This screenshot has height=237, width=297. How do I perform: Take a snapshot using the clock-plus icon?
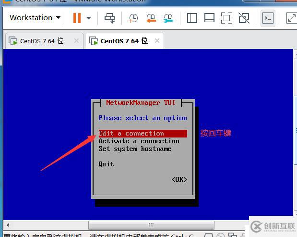(x=133, y=18)
